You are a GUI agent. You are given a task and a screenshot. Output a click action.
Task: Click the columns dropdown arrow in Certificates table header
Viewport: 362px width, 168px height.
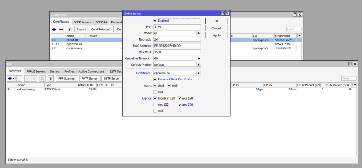[x=299, y=36]
